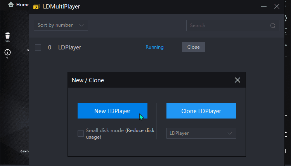Expand the LDPlayer clone source dropdown
291x166 pixels.
click(201, 133)
